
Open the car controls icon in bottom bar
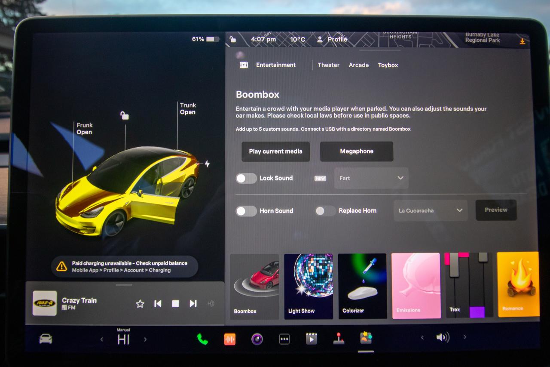46,339
